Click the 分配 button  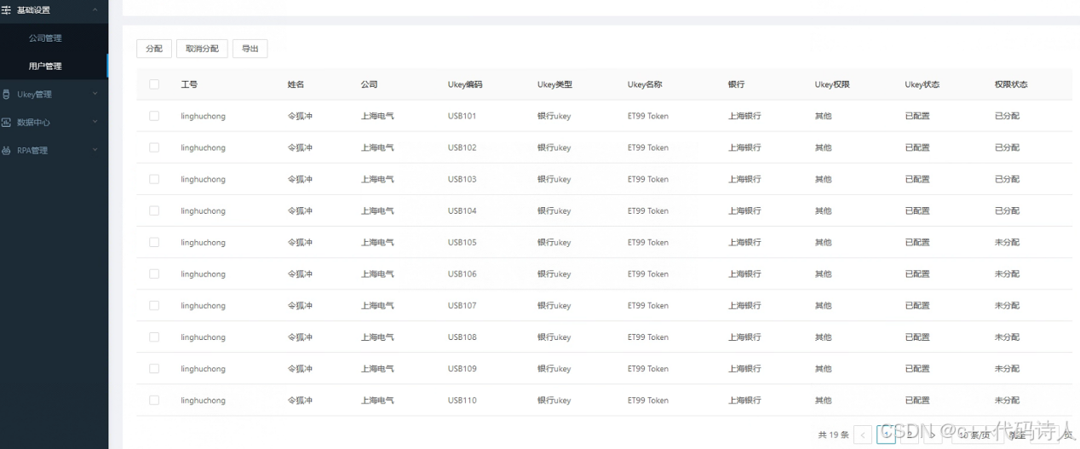point(154,49)
